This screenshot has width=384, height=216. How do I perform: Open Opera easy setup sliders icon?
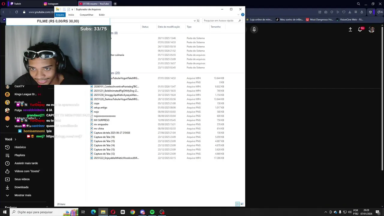356,12
